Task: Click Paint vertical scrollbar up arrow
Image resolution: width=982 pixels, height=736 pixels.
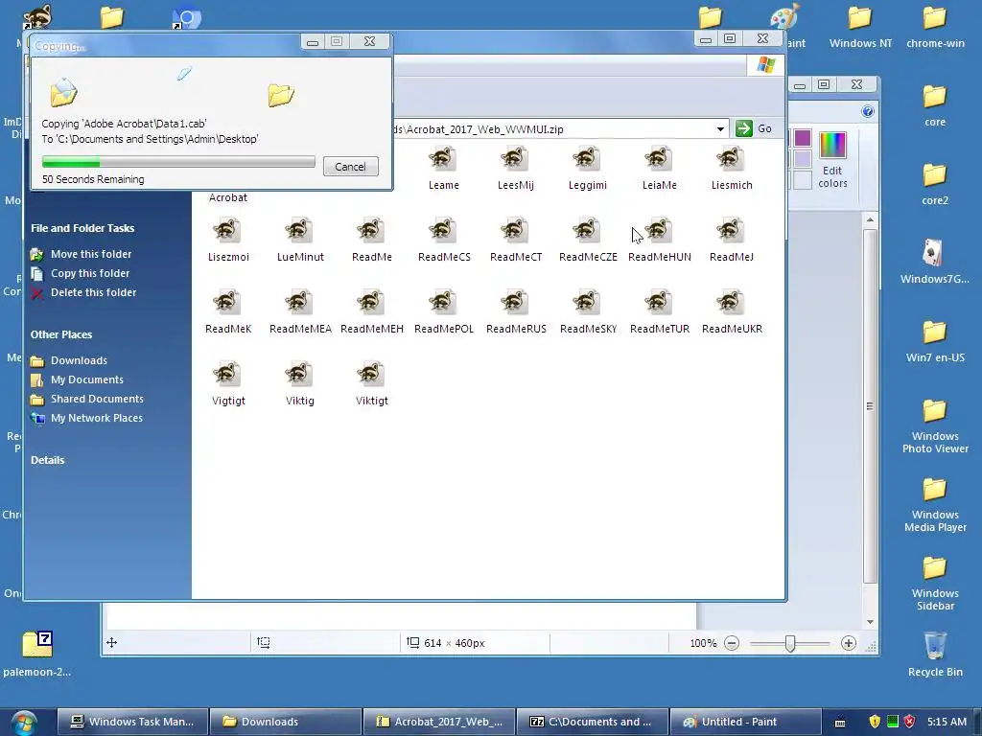Action: (870, 219)
